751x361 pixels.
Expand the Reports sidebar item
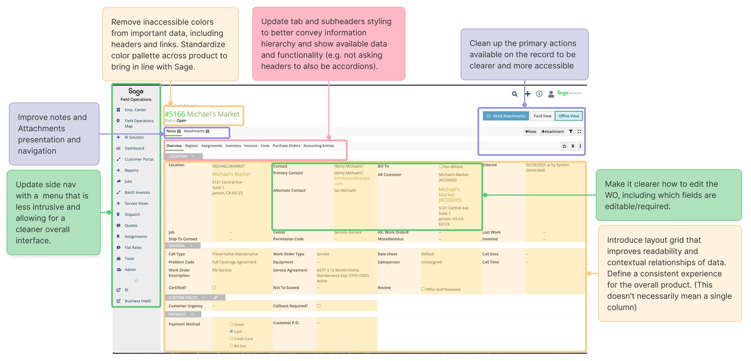pos(128,170)
